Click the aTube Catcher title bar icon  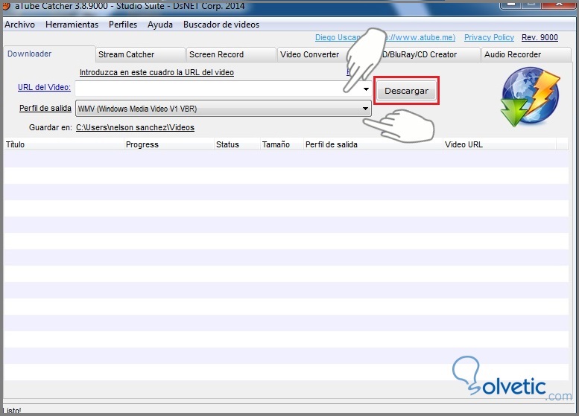coord(5,5)
